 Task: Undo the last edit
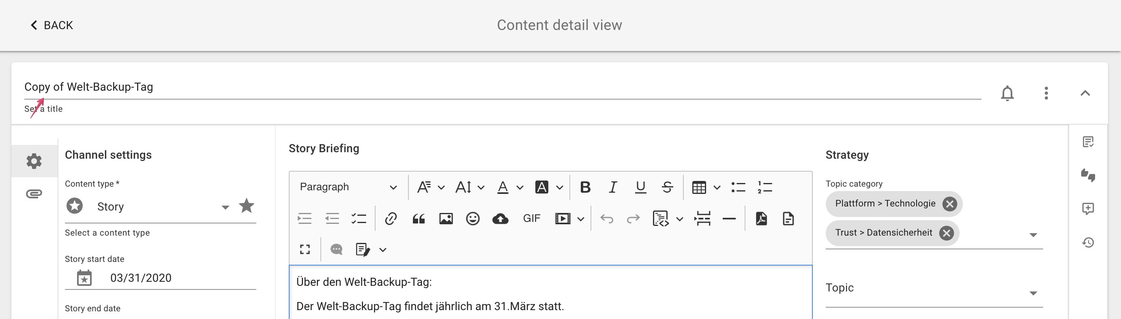(x=607, y=219)
